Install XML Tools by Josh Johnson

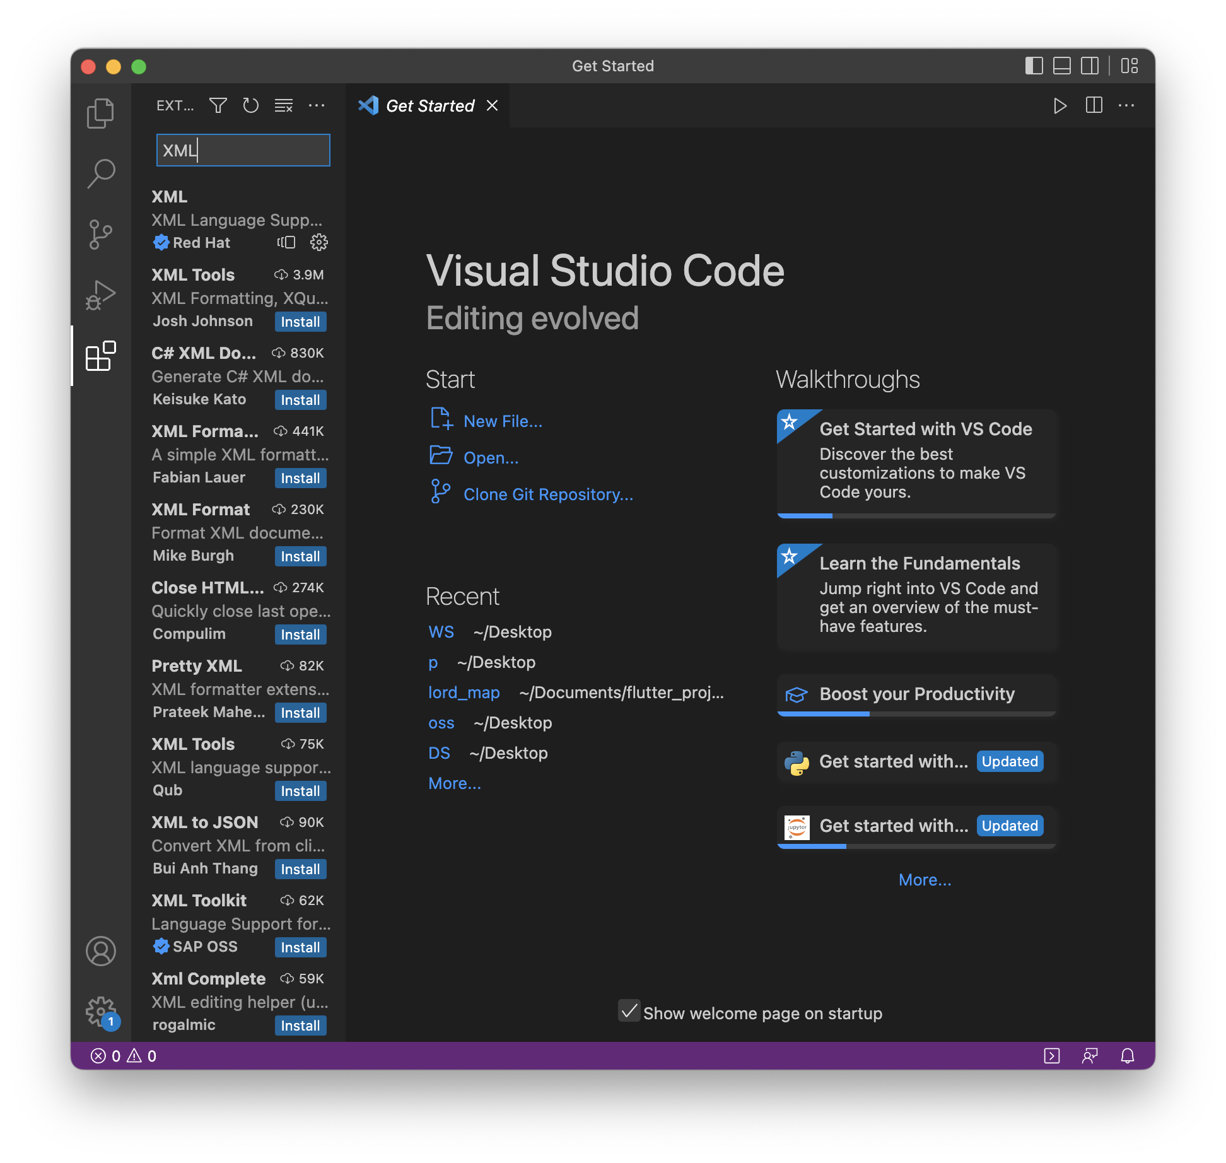coord(300,322)
